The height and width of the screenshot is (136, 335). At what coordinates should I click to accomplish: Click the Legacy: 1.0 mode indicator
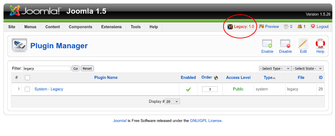[241, 27]
